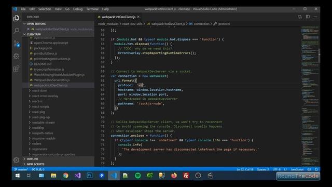Change language mode JavaScript
Image resolution: width=332 pixels, height=187 pixels.
click(x=297, y=169)
